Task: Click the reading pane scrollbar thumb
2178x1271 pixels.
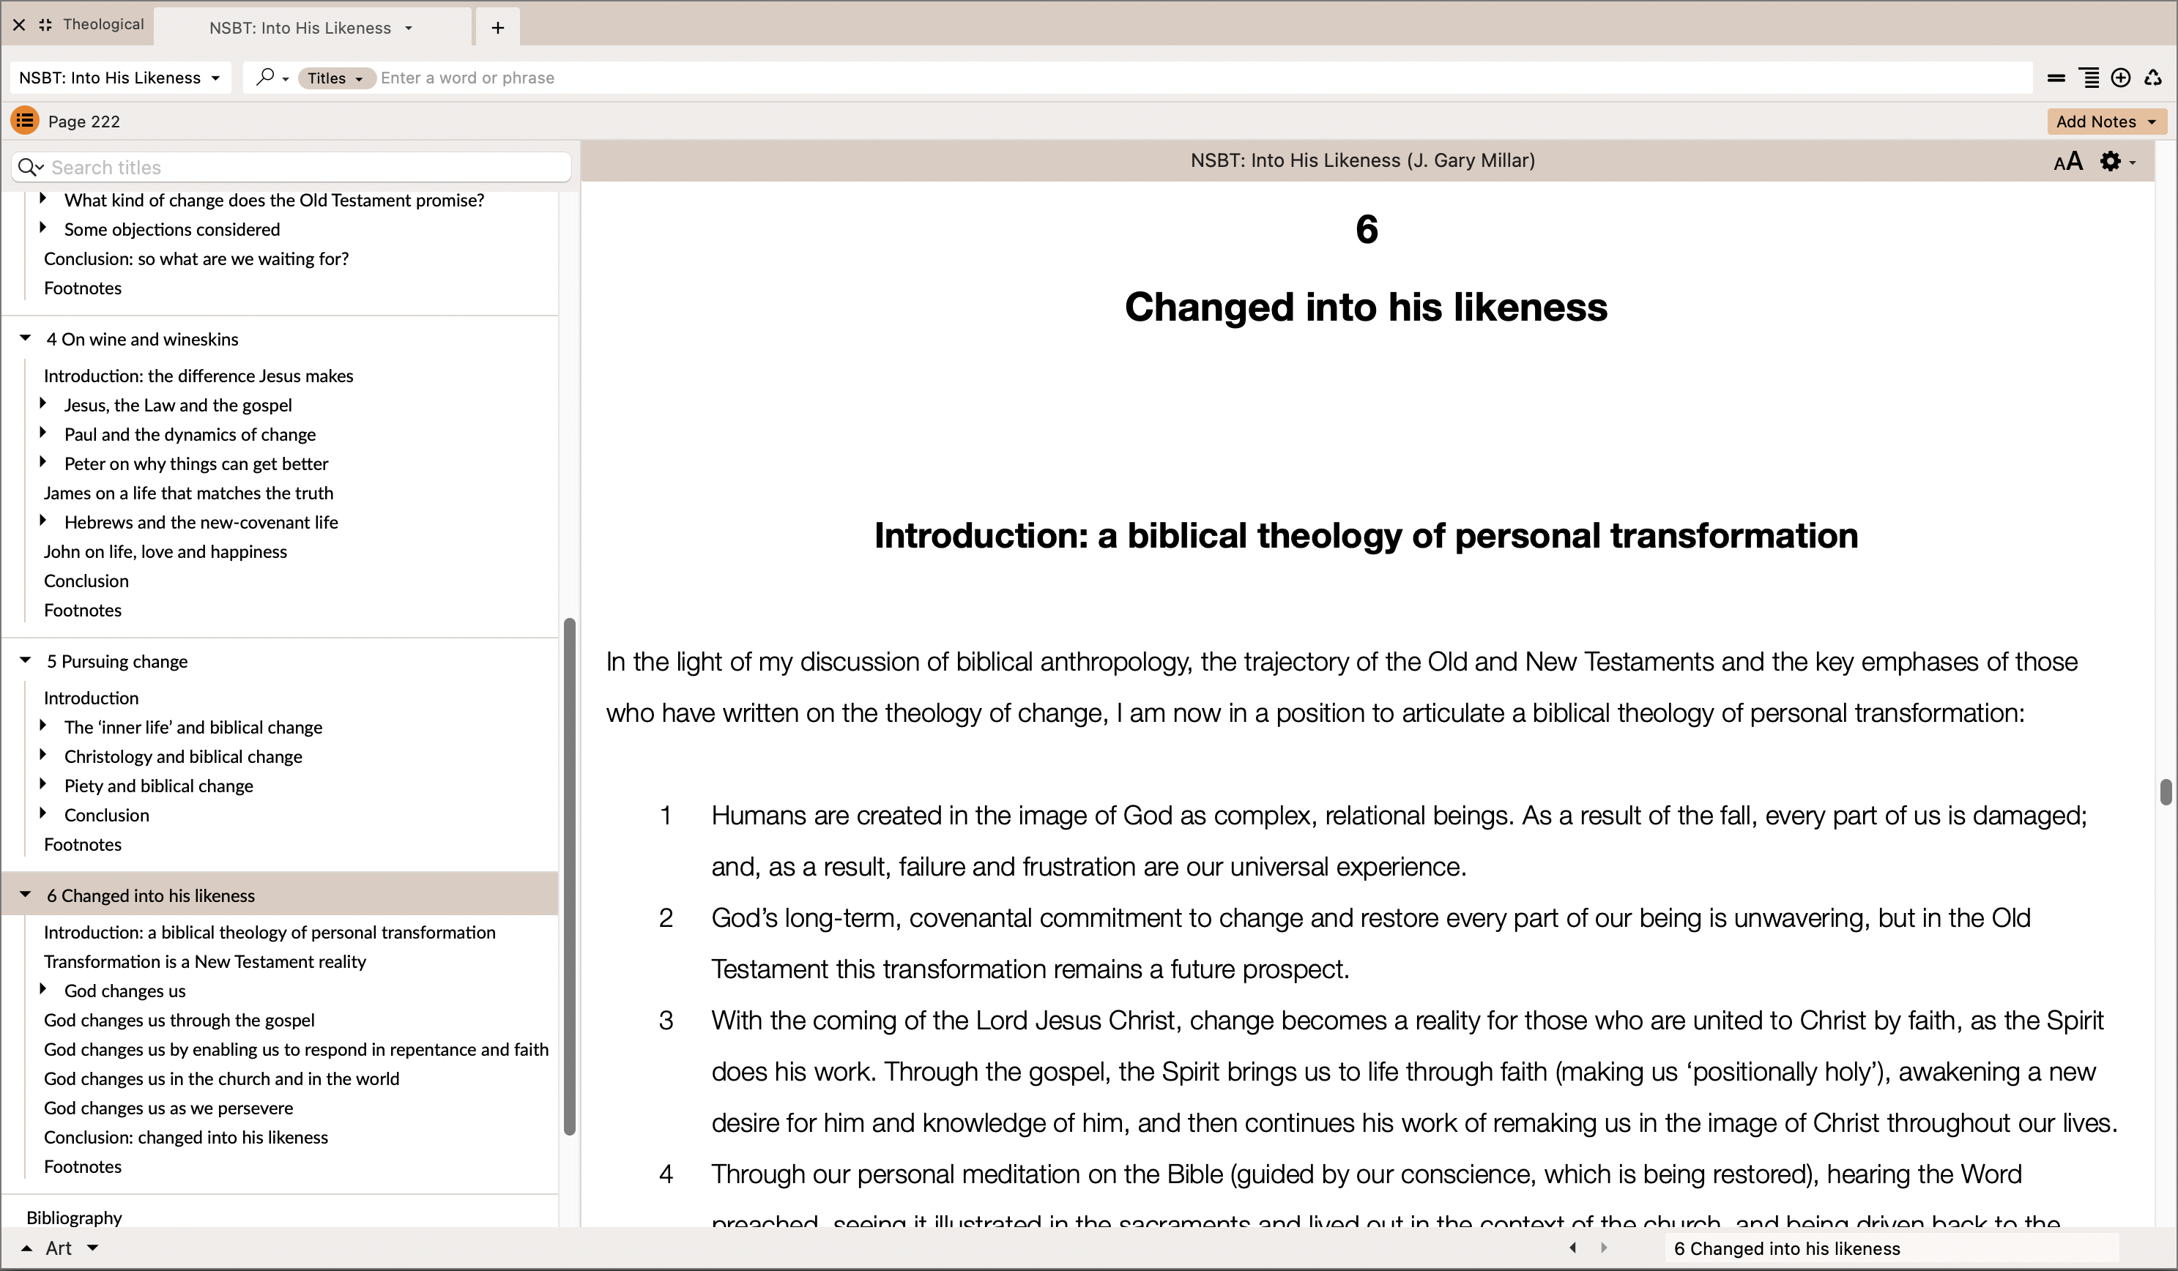Action: 2165,791
